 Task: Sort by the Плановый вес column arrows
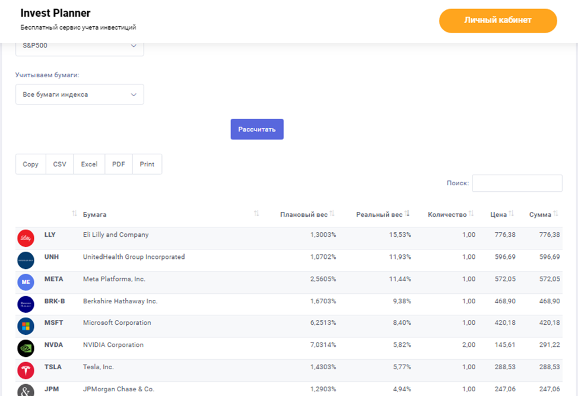coord(332,214)
